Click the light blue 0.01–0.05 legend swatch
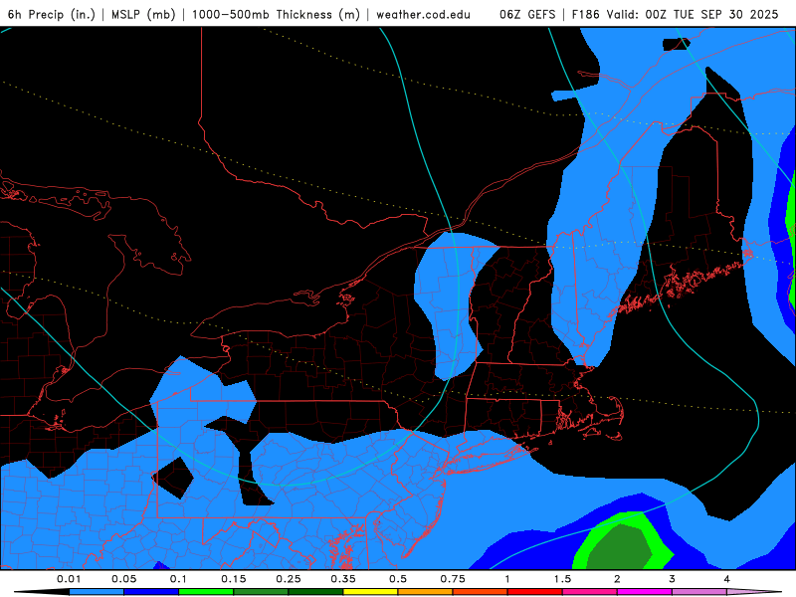Screen dimensions: 796x597 pos(97,592)
